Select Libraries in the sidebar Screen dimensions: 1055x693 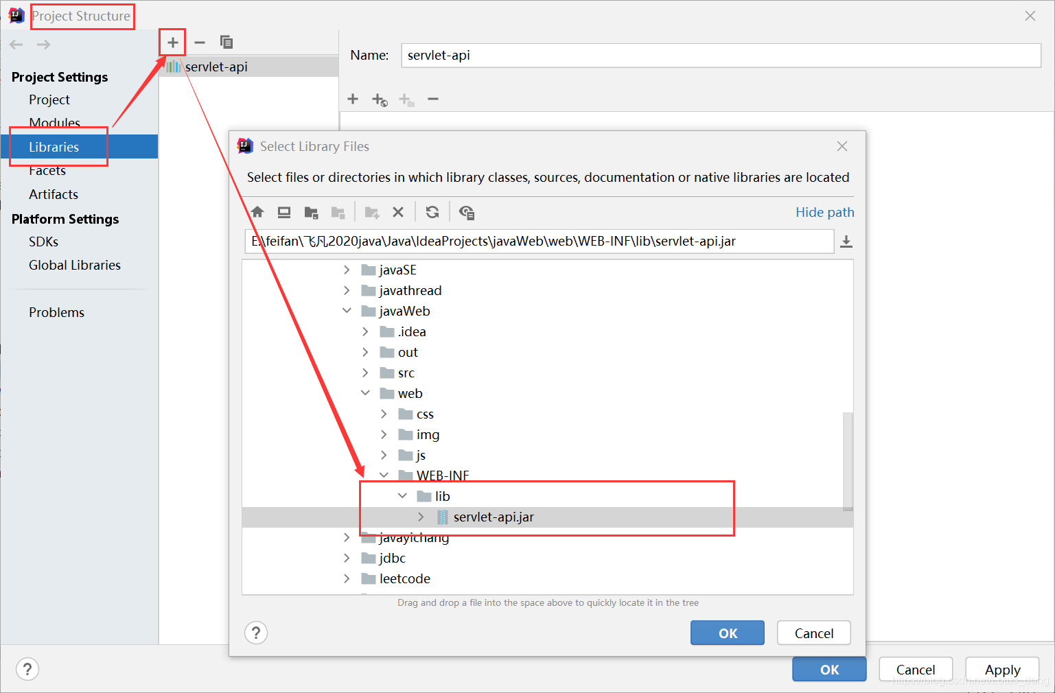[79, 147]
